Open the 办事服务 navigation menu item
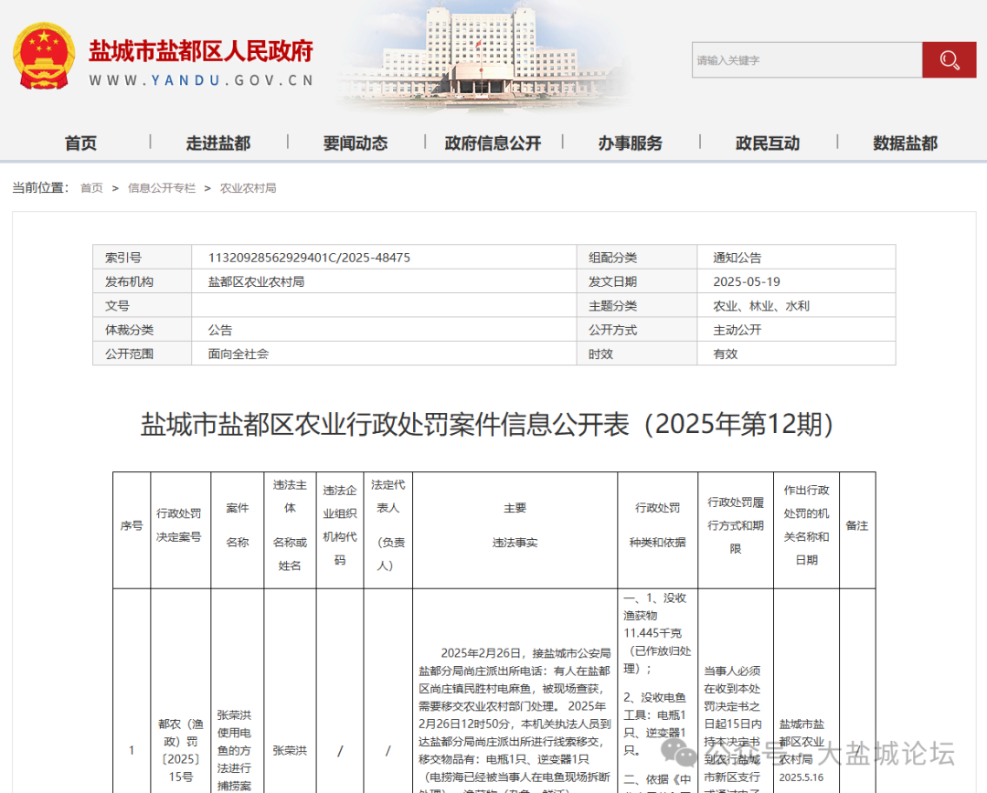Viewport: 987px width, 793px height. (630, 143)
